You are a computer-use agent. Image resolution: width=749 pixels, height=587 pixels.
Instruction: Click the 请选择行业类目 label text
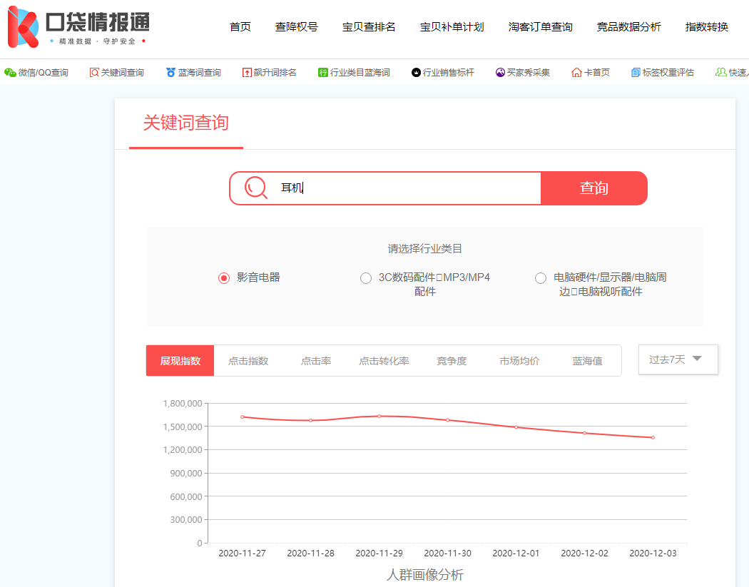(424, 249)
